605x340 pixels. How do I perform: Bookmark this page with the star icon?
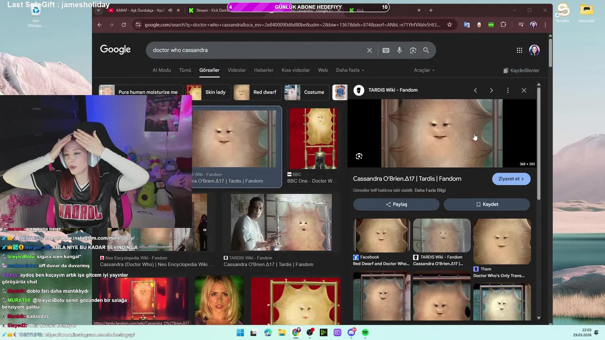pos(449,25)
